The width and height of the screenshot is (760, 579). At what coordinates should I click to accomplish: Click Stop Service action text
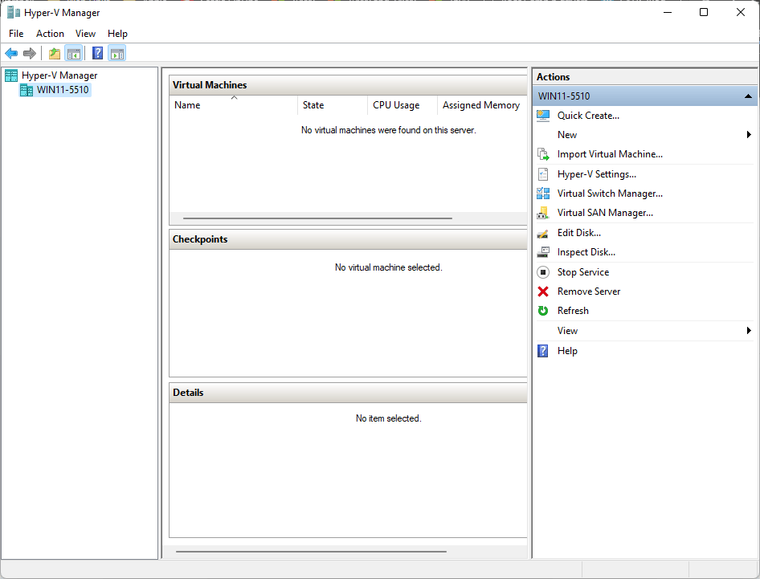[583, 272]
